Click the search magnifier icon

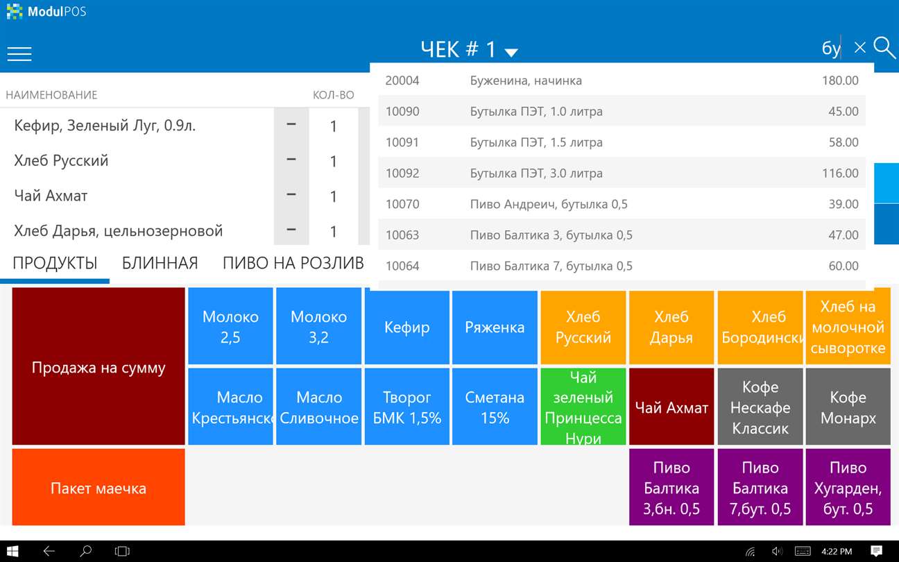click(x=884, y=48)
